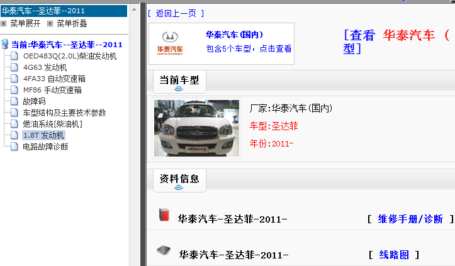Click document icon next to 电路故障诊断

14,146
